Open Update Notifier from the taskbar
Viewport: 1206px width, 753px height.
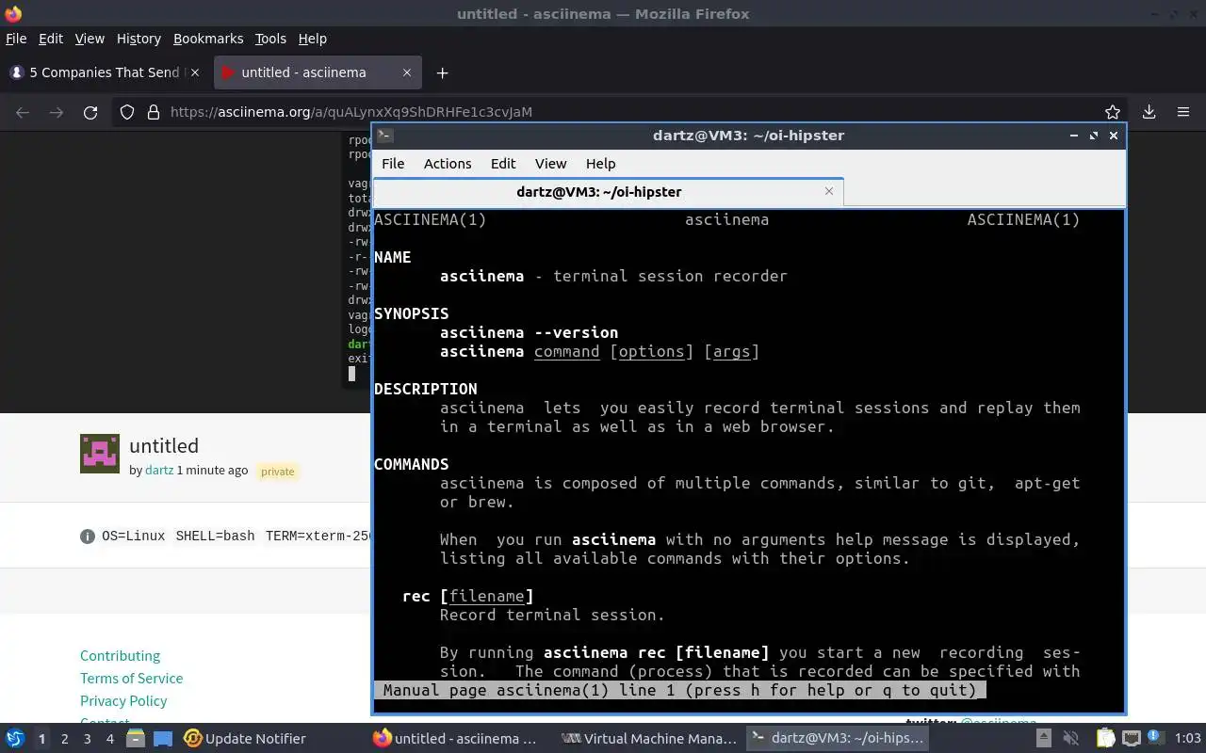pyautogui.click(x=245, y=739)
